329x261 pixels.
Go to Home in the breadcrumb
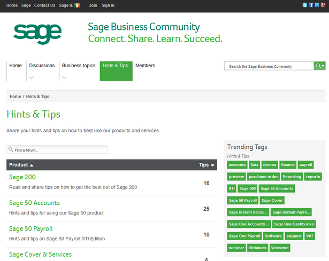[x=16, y=97]
